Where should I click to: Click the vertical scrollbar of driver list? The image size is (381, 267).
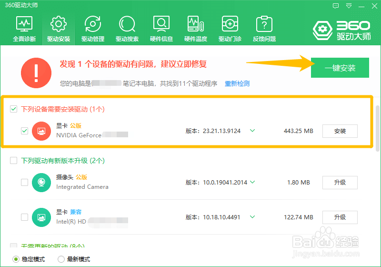pyautogui.click(x=378, y=128)
